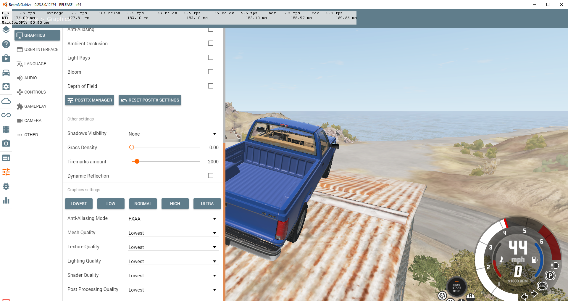This screenshot has height=301, width=568.
Task: Open the Mesh Quality dropdown
Action: [173, 233]
